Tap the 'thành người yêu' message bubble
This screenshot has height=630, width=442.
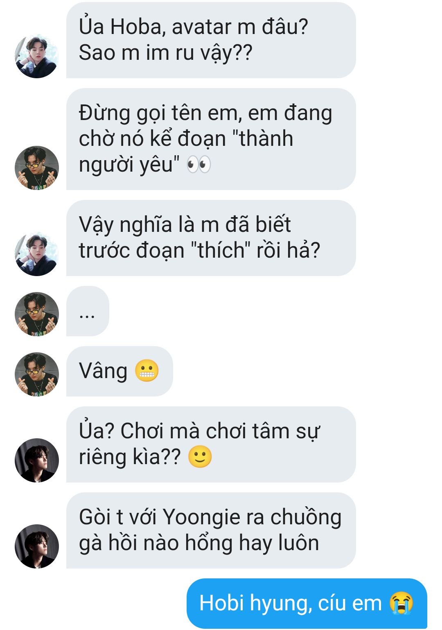click(211, 139)
